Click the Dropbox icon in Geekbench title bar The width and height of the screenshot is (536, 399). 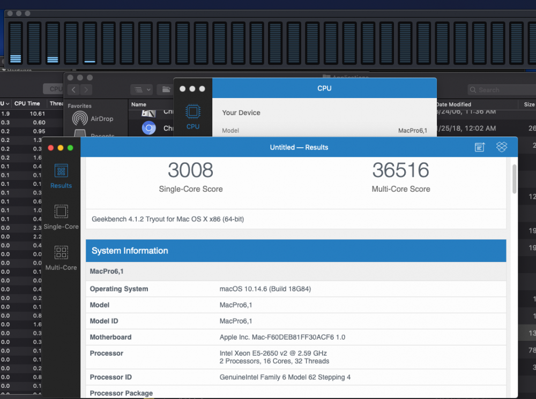(502, 147)
